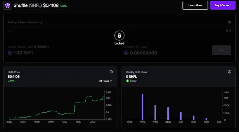
Task: Click the 1.00 SHFL unlock rate value
Action: (24, 53)
